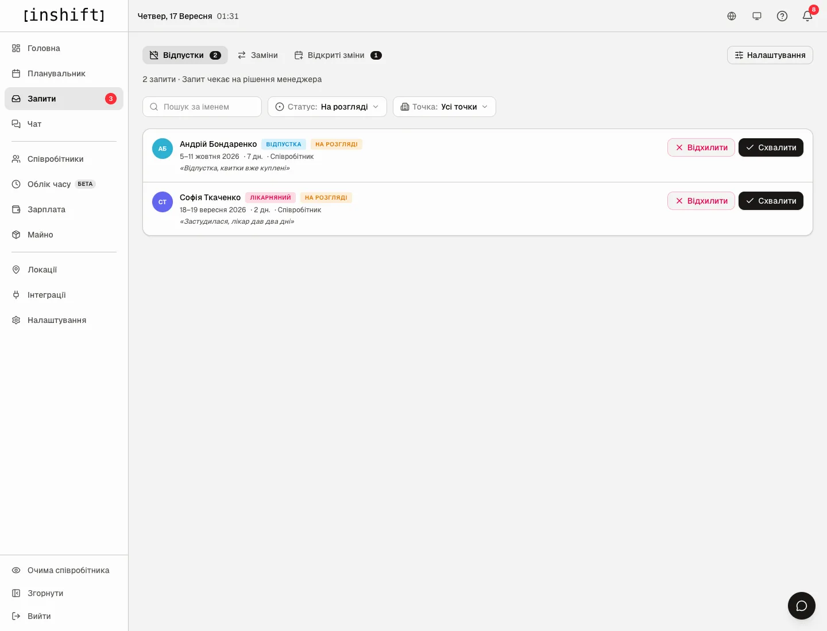Click the ЛІКАРНЯНИЙ tag
The width and height of the screenshot is (827, 631).
[x=270, y=198]
